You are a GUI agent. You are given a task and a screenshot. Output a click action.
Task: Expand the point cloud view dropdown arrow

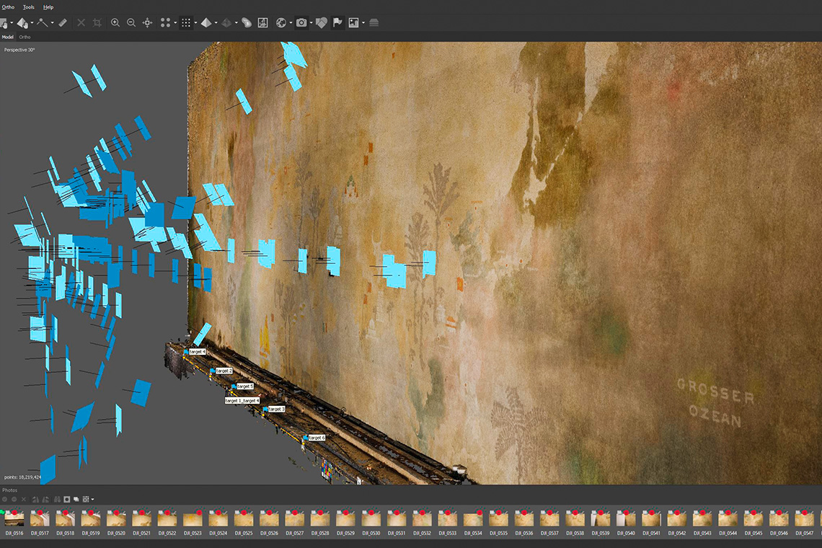pyautogui.click(x=175, y=23)
